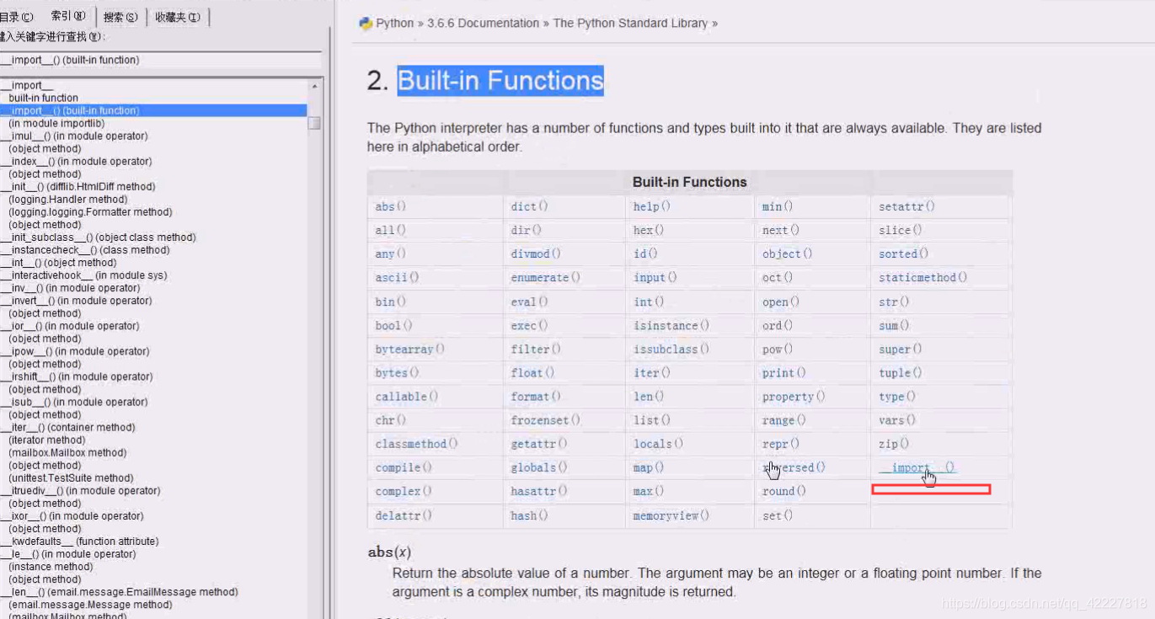Click the index list scroll-up arrow
The image size is (1155, 619).
point(314,86)
